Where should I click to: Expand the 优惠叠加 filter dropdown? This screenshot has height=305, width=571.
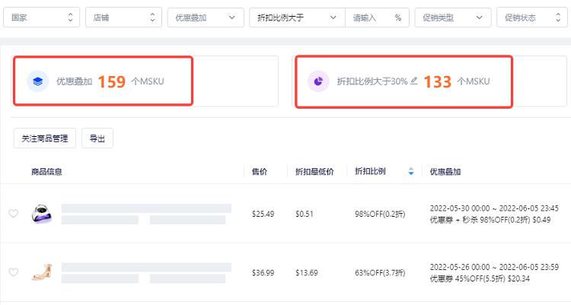point(206,17)
